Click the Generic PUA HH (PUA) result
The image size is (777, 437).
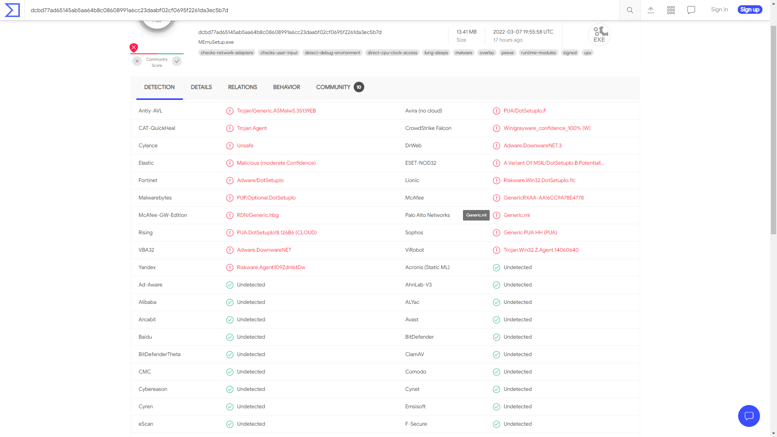pos(530,233)
